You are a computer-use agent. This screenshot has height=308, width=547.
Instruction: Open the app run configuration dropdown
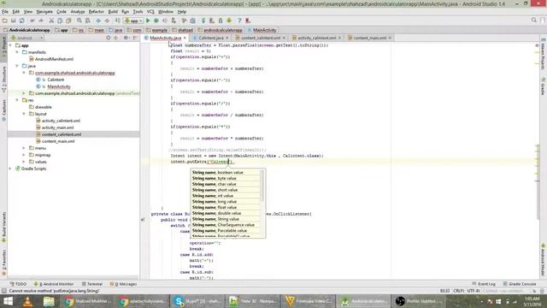tap(133, 21)
